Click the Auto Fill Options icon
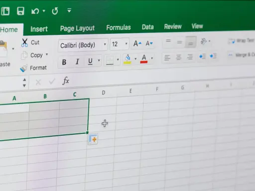The width and height of the screenshot is (255, 191). 93,139
